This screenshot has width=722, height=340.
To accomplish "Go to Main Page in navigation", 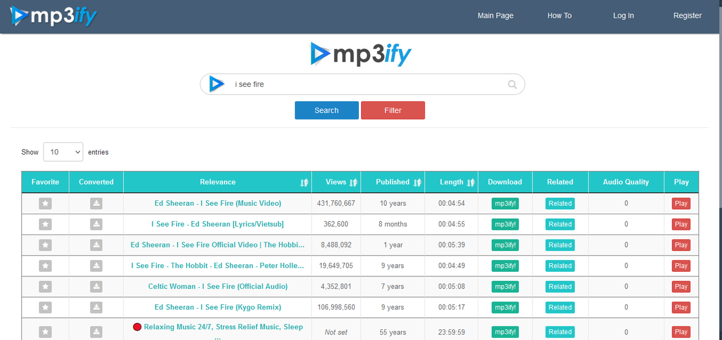I will point(495,16).
